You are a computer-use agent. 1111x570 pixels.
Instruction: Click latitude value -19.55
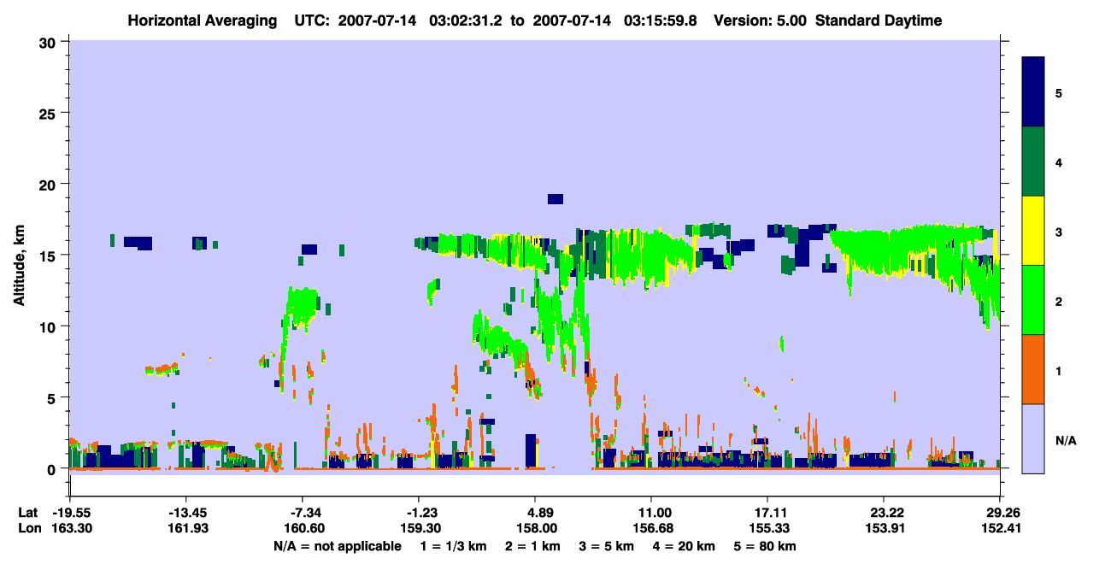click(69, 513)
